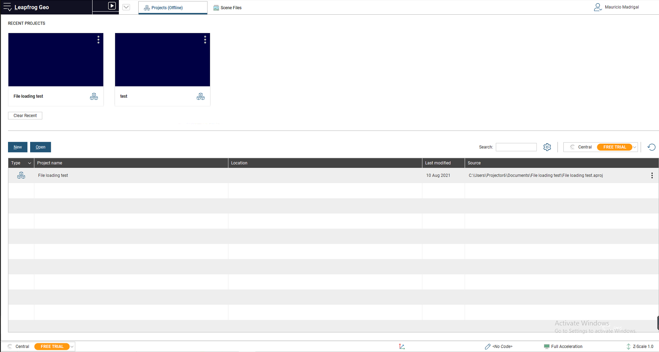Open options menu on test project card
This screenshot has width=659, height=352.
pyautogui.click(x=205, y=40)
